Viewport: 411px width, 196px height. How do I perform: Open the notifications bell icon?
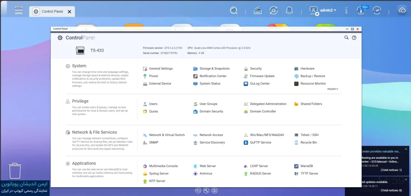pos(289,10)
